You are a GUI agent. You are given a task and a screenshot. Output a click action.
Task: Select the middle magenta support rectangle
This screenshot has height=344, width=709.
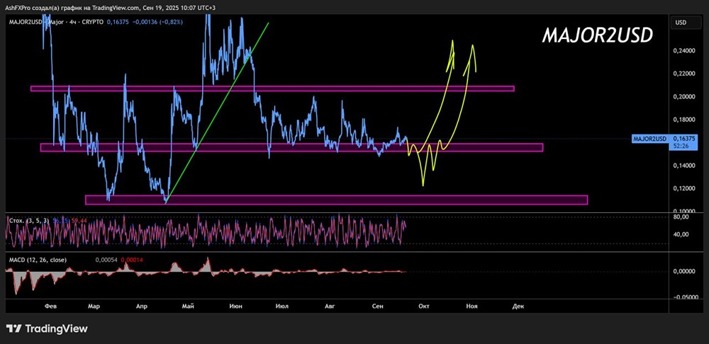coord(291,148)
